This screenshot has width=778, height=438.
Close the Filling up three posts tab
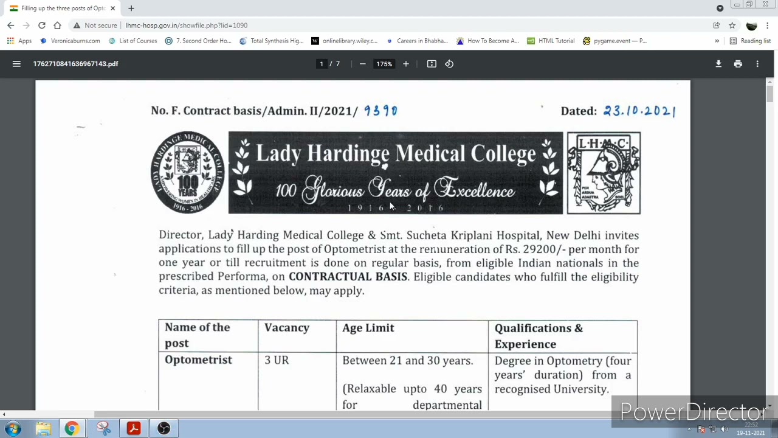(x=112, y=9)
